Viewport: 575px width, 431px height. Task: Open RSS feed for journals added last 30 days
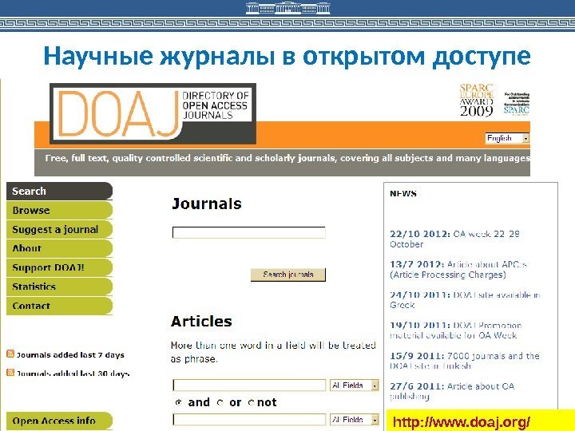tap(10, 373)
